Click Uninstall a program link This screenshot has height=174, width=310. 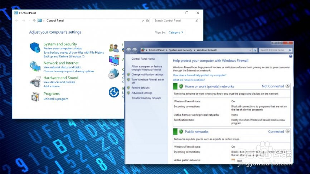coord(56,99)
